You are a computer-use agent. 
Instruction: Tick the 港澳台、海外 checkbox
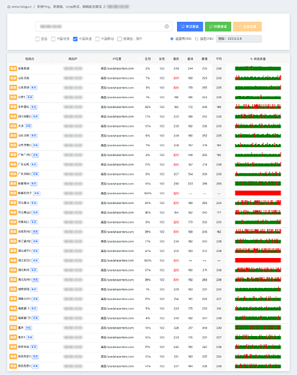click(119, 39)
